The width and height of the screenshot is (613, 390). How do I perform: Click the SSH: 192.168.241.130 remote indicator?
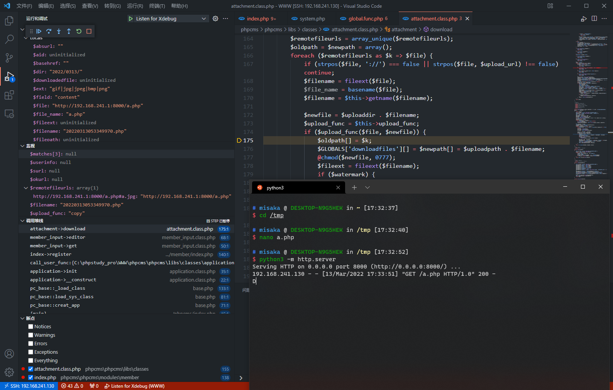(29, 386)
